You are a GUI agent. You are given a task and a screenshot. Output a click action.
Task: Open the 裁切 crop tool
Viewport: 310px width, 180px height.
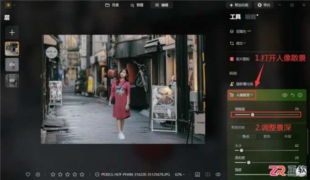238,43
